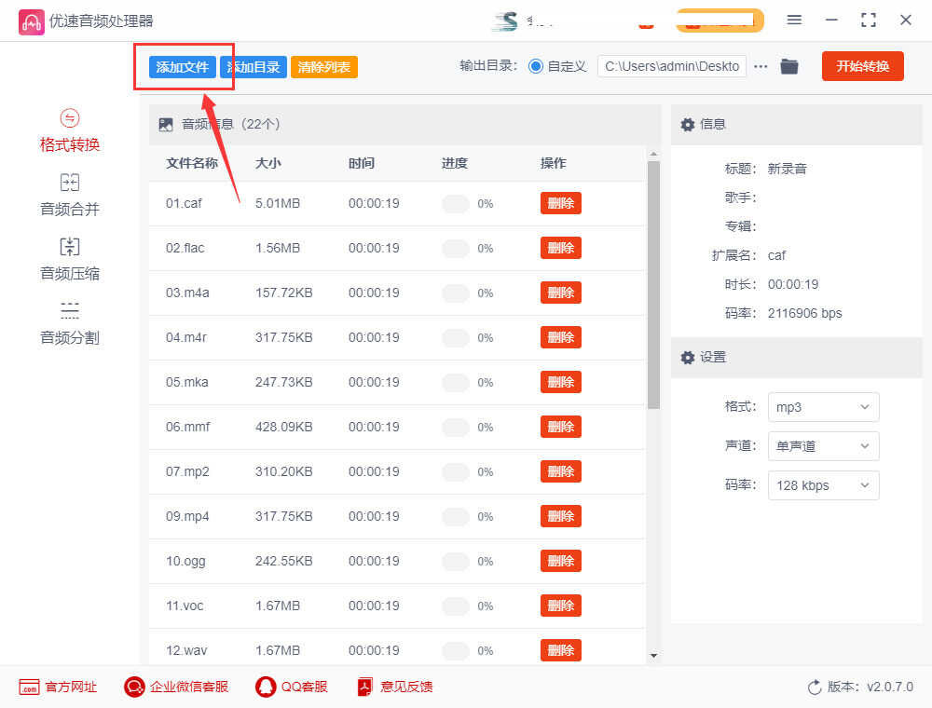Start conversion with 开始转换
The image size is (932, 708).
point(862,66)
